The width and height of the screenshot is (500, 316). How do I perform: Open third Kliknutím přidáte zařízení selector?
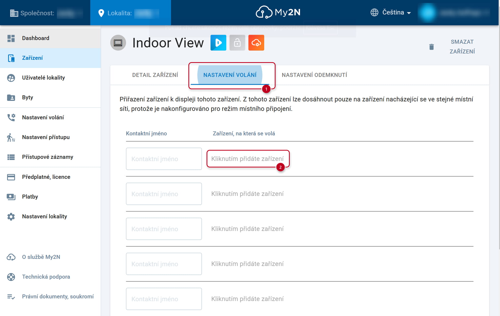click(x=248, y=229)
